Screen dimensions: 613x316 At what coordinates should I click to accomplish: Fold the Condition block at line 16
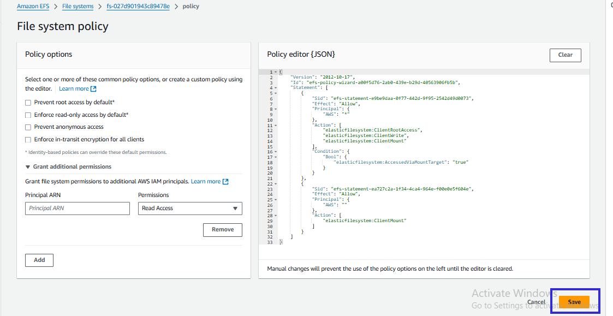coord(276,152)
